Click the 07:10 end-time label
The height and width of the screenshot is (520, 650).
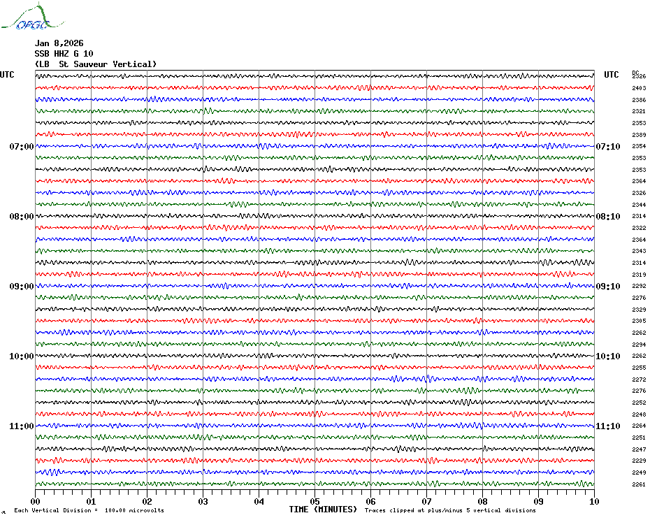pos(608,146)
